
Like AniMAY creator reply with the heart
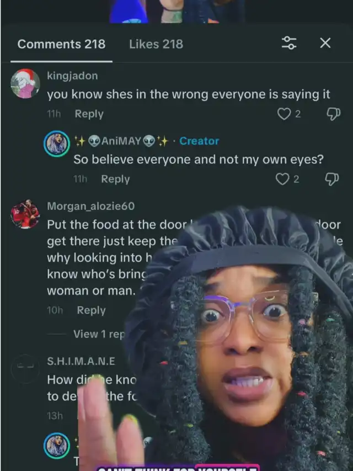[282, 179]
